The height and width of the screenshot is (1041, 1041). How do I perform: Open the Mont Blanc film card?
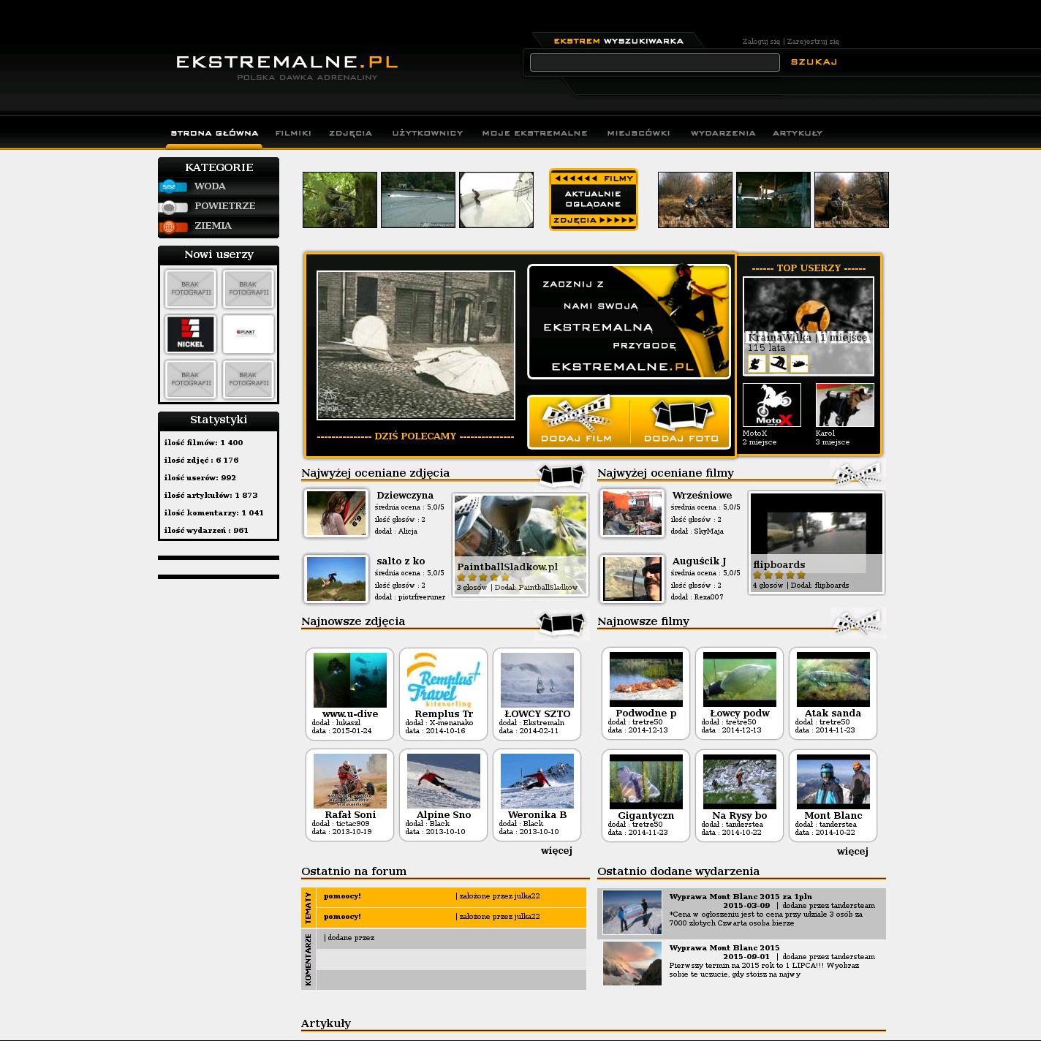833,795
